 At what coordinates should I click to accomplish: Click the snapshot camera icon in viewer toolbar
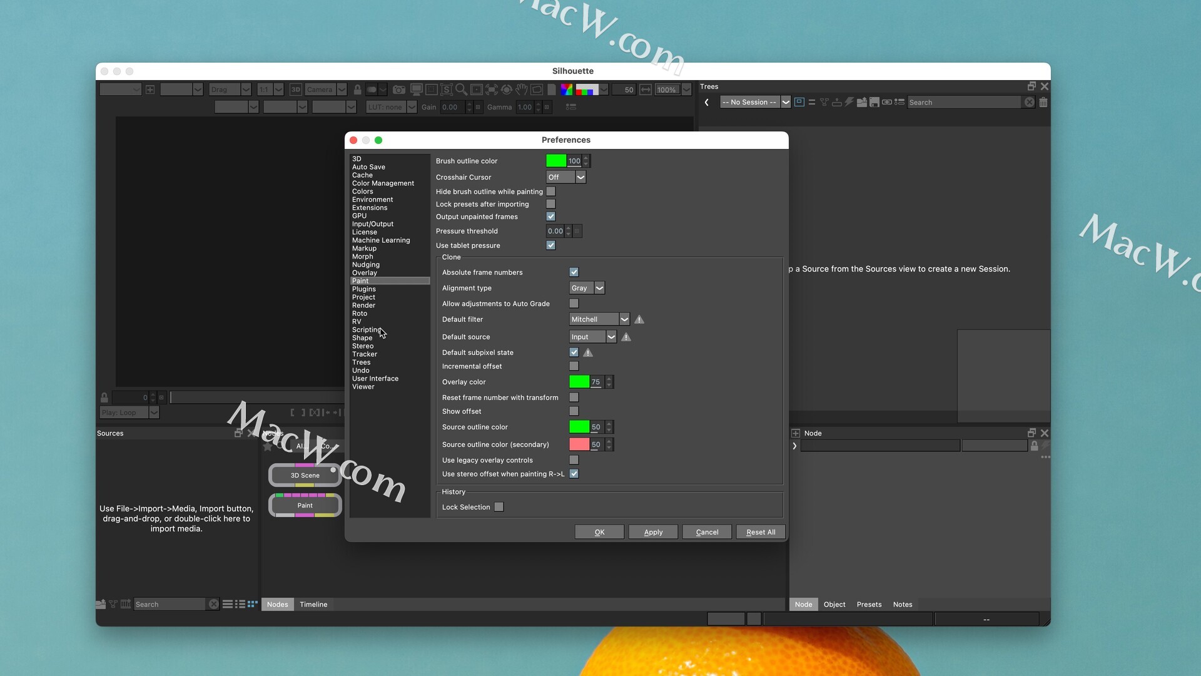click(399, 90)
